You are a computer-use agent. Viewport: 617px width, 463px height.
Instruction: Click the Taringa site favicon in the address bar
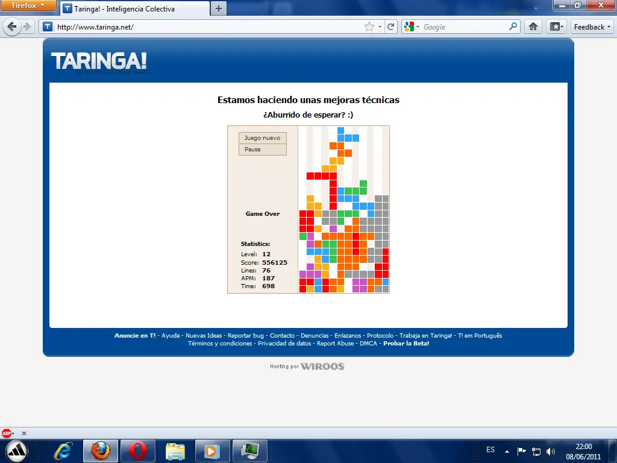pos(48,27)
